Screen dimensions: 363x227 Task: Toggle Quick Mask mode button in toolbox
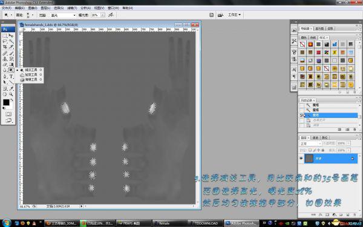(8, 114)
